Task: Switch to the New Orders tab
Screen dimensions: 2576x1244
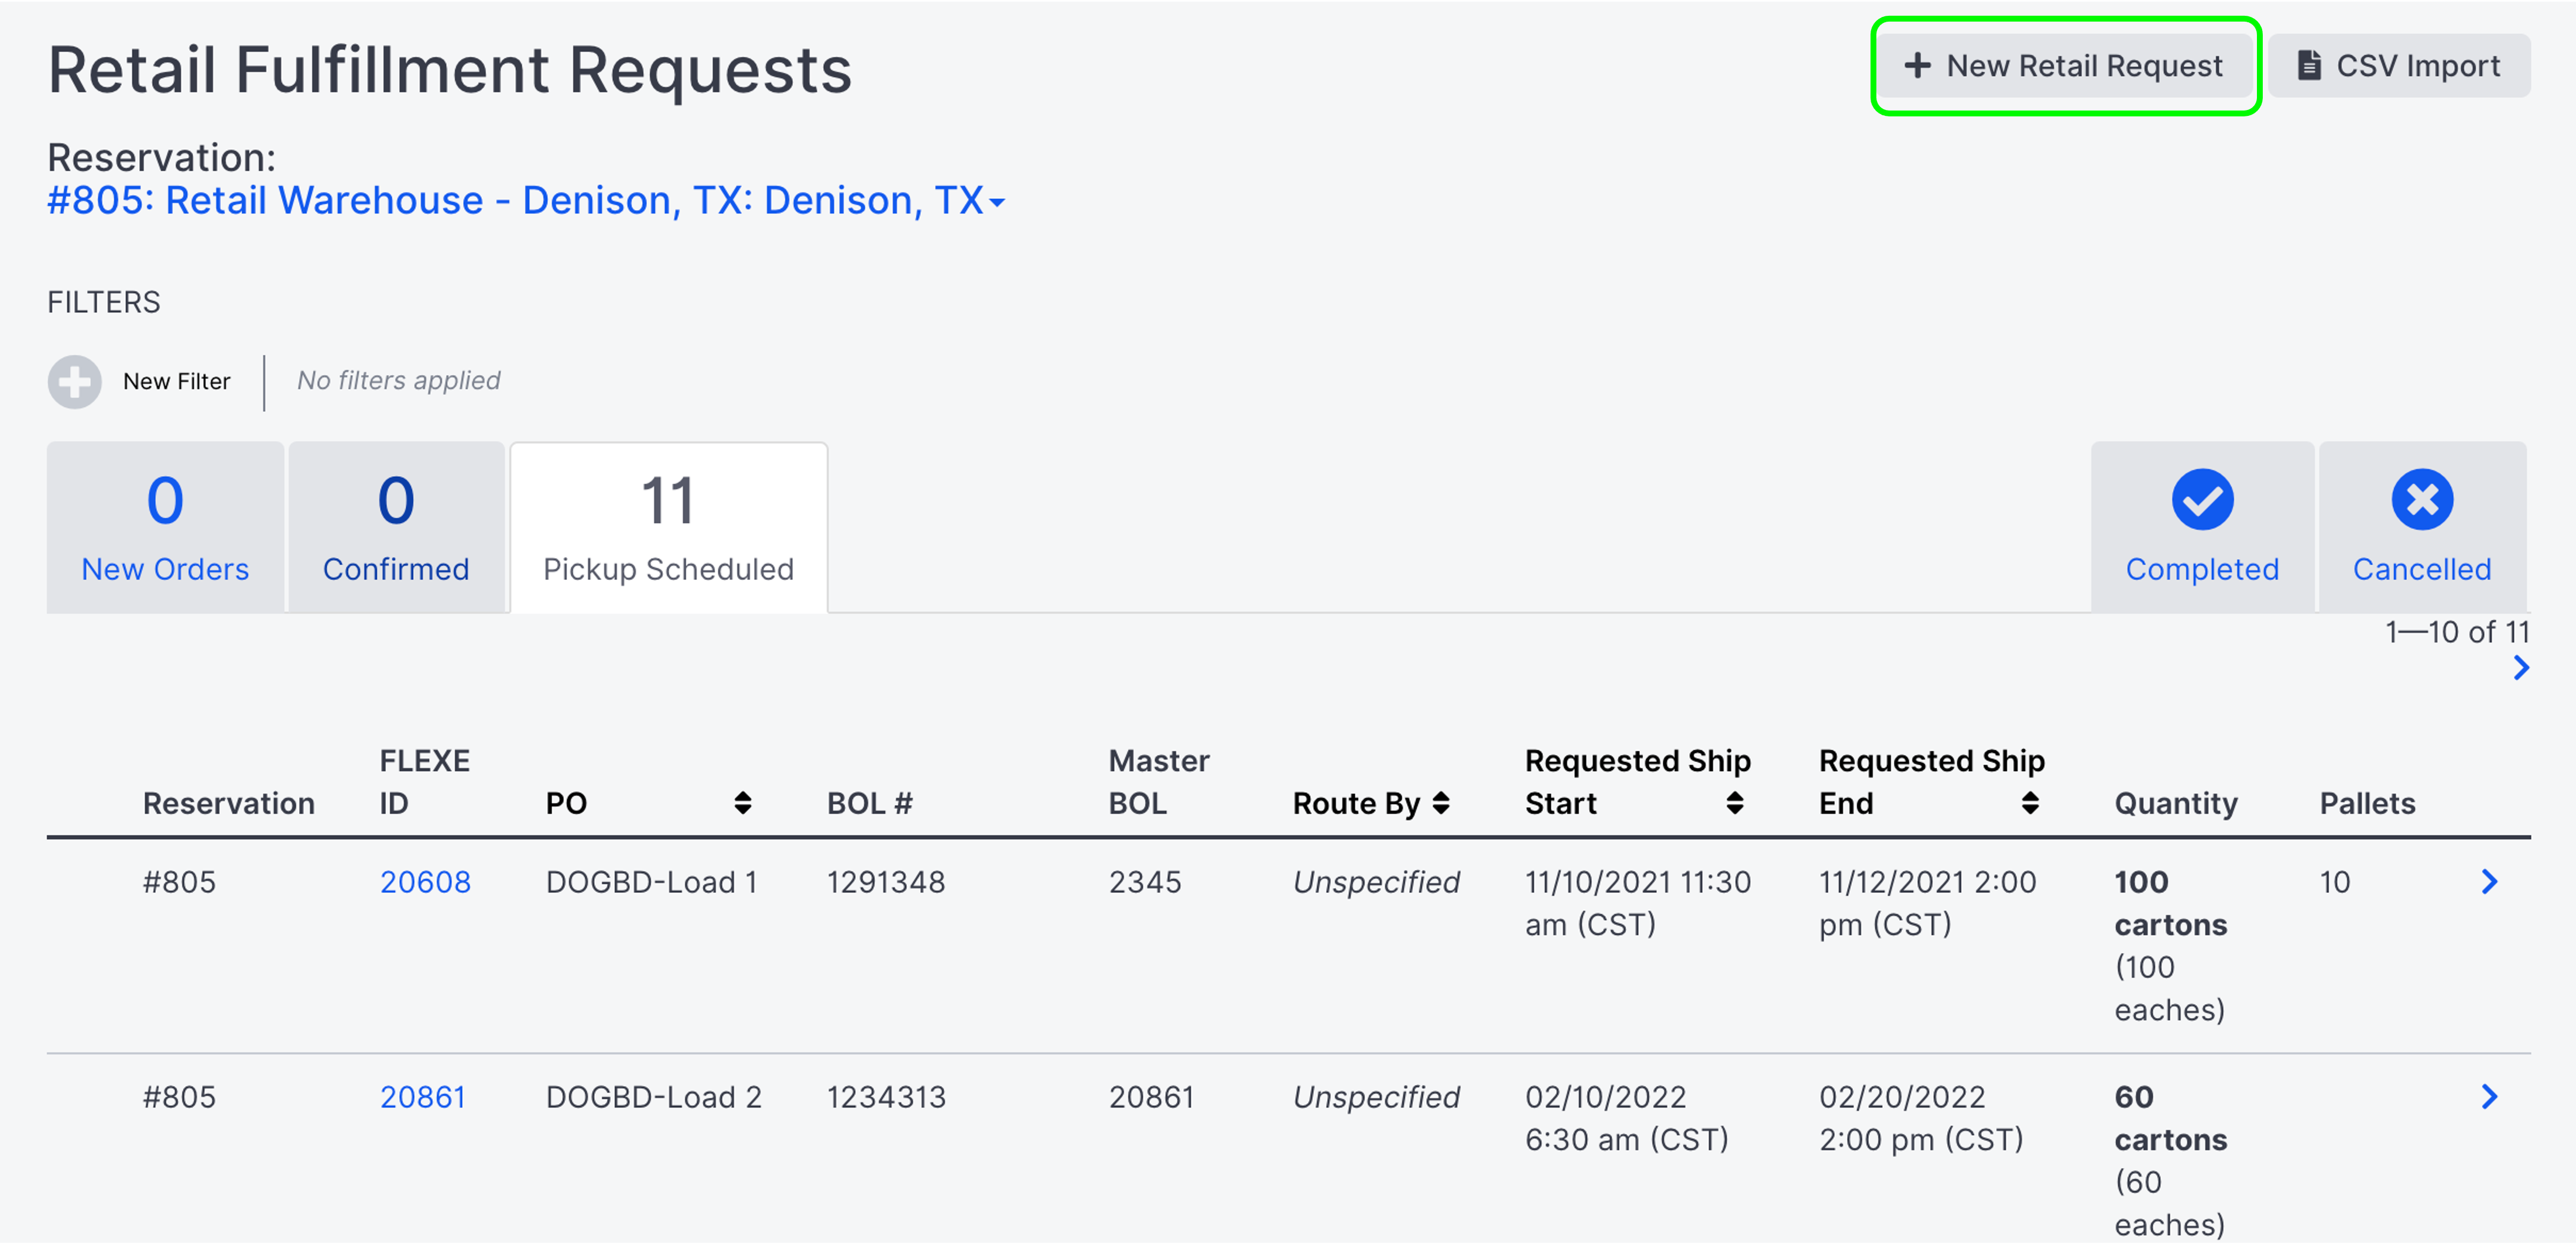Action: [165, 527]
